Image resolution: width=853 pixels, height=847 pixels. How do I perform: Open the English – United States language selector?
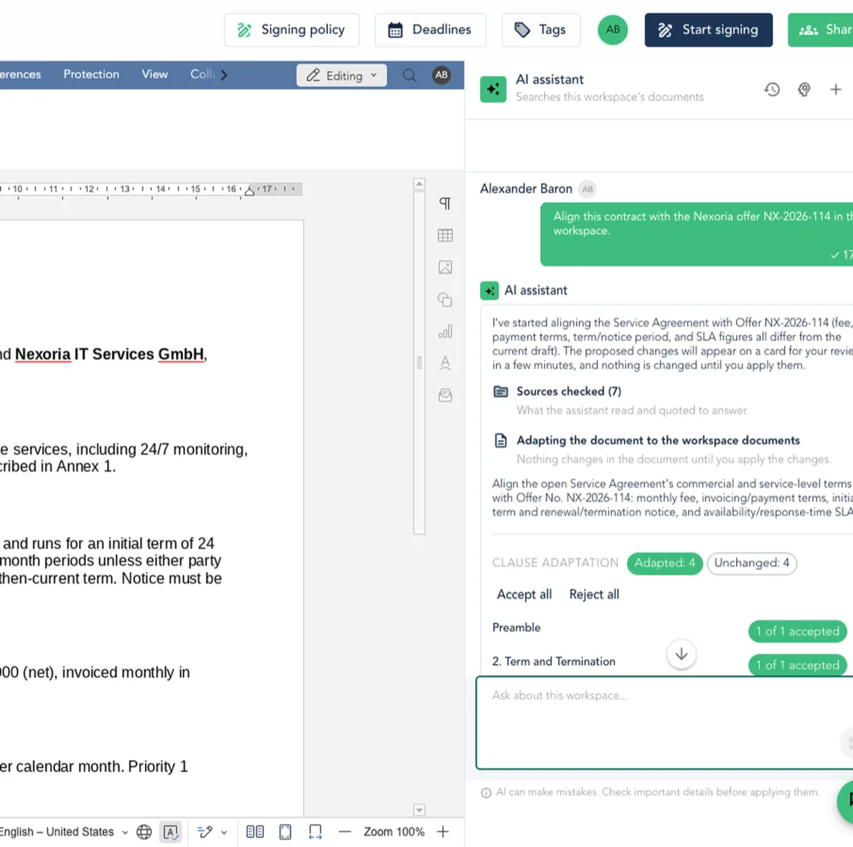coord(64,831)
